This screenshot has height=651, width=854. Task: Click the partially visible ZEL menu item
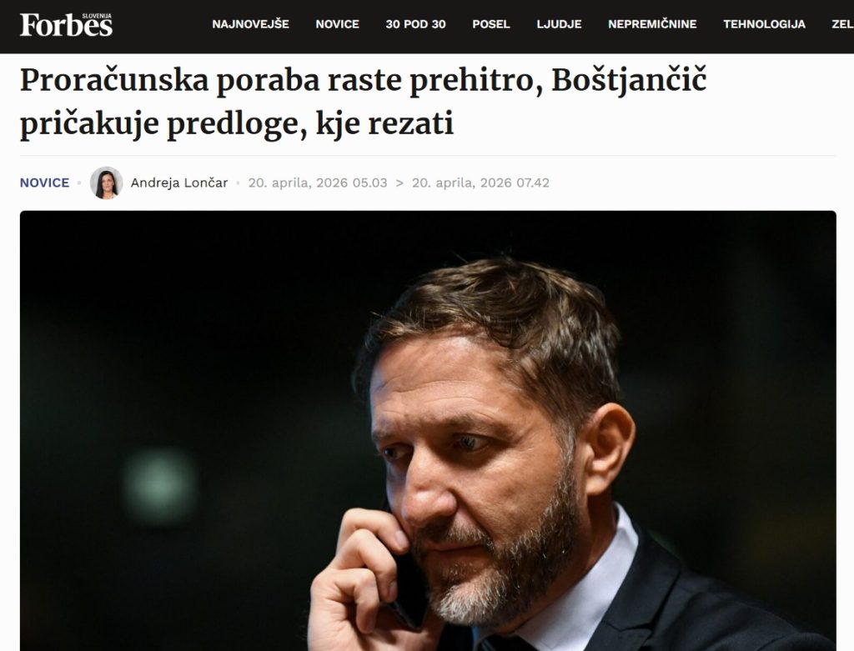(842, 24)
